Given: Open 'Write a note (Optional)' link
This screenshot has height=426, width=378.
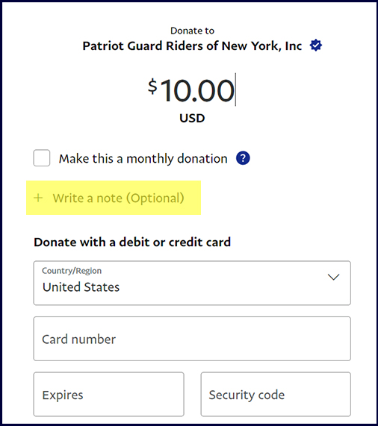Looking at the screenshot, I should (118, 198).
